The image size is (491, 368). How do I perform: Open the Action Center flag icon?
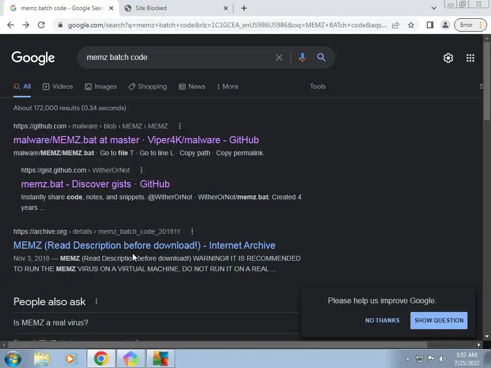tap(431, 359)
